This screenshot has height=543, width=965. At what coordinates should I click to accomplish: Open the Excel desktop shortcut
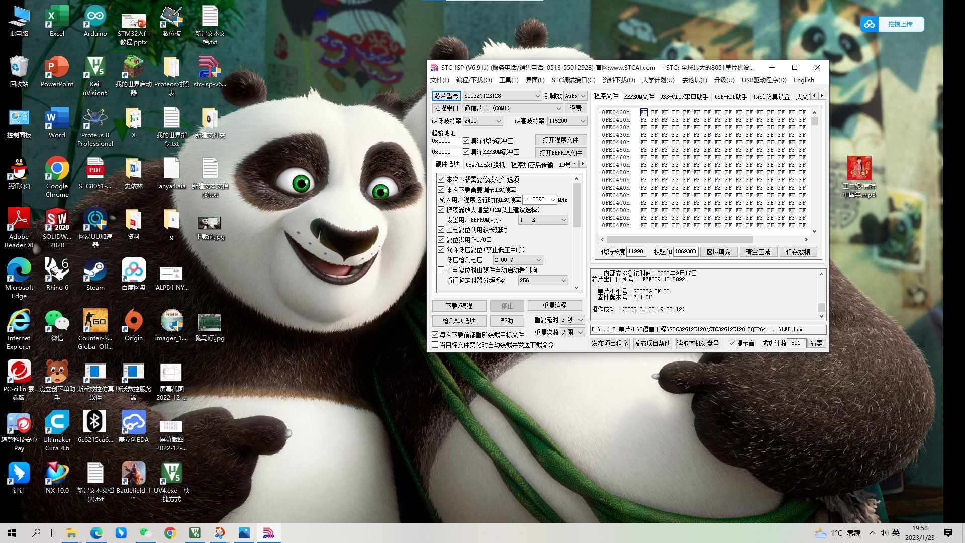[57, 21]
